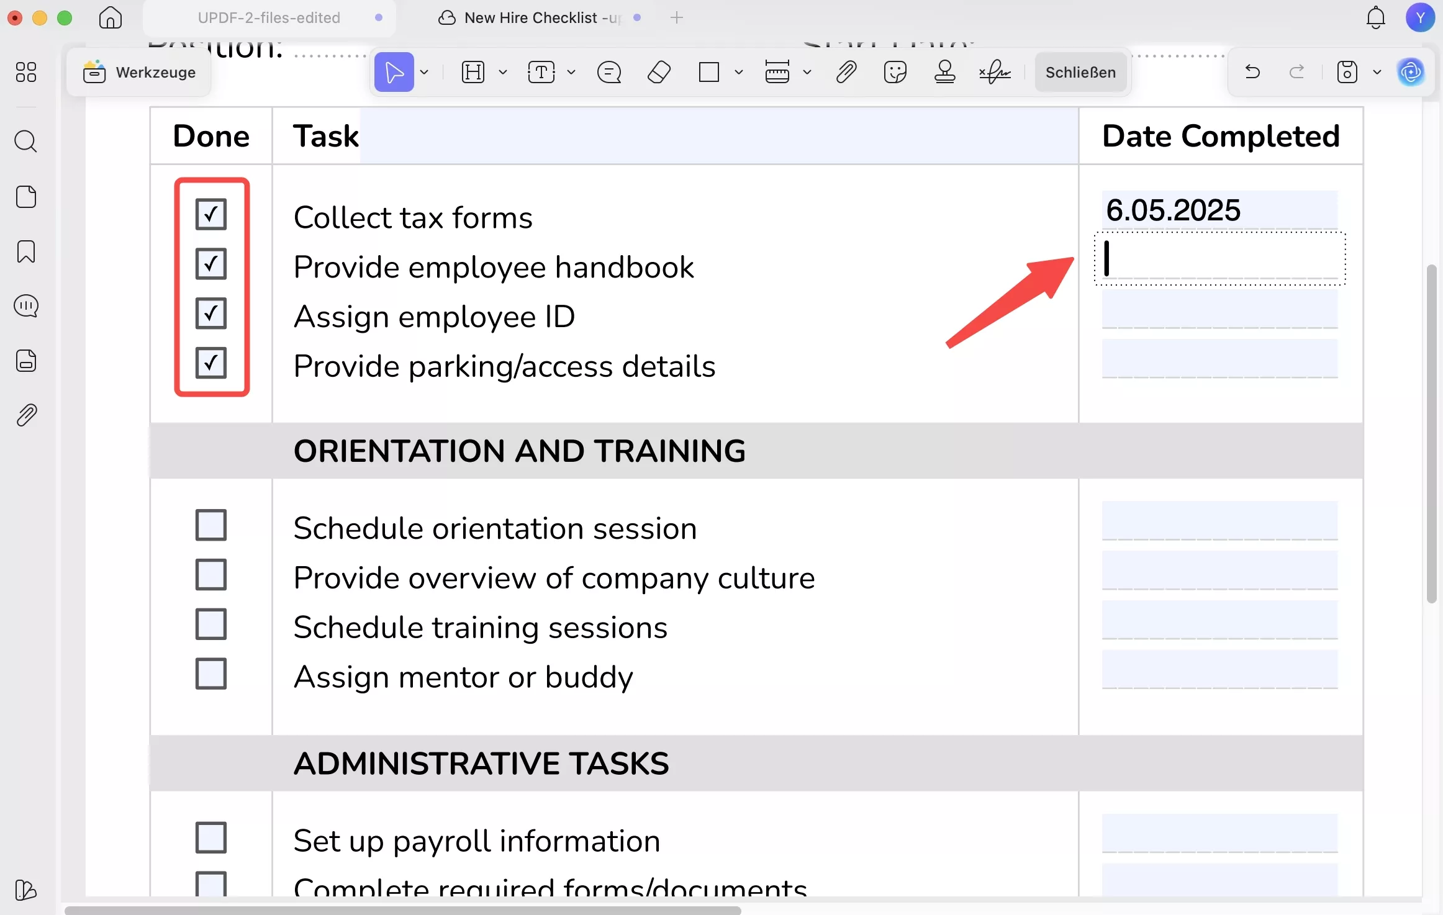Choose the sticker tool icon
This screenshot has width=1443, height=915.
click(x=895, y=73)
